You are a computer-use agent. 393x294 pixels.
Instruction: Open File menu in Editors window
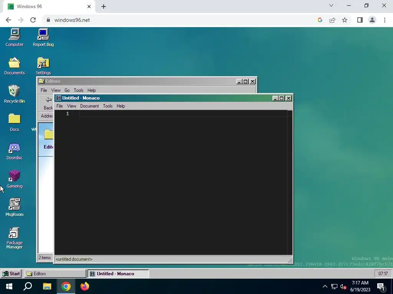44,90
